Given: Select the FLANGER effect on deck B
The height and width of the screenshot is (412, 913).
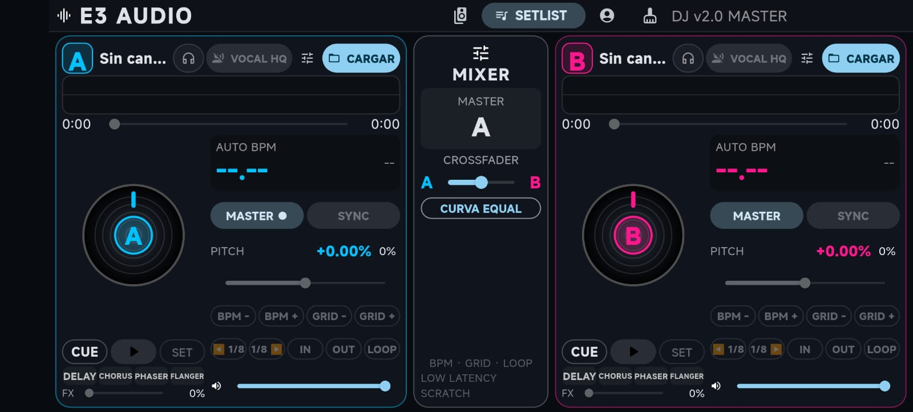Looking at the screenshot, I should click(686, 376).
